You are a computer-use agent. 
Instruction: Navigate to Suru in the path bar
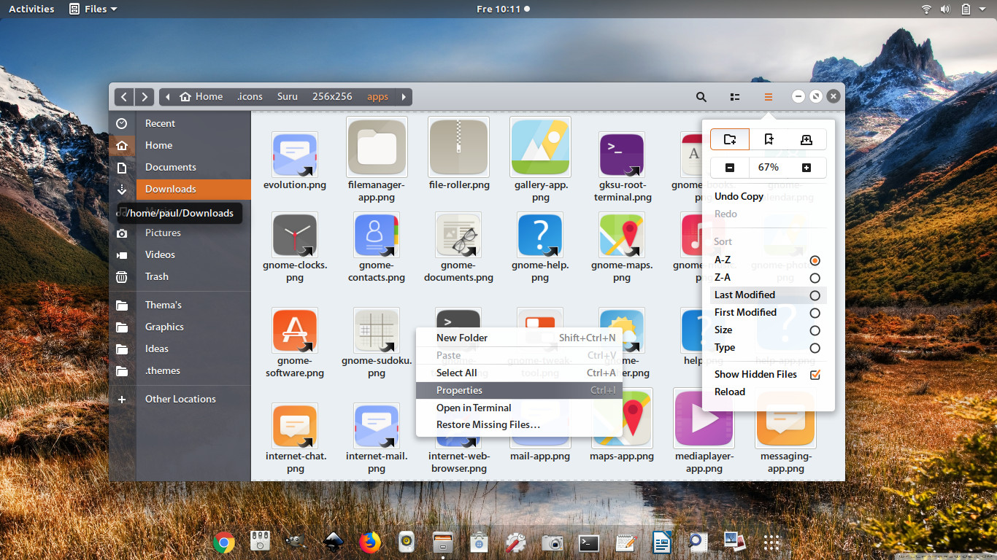tap(288, 96)
